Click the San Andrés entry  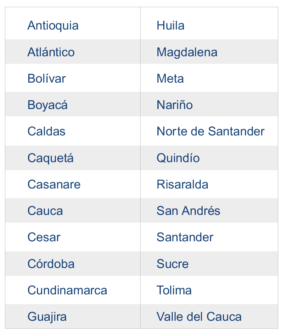[188, 211]
